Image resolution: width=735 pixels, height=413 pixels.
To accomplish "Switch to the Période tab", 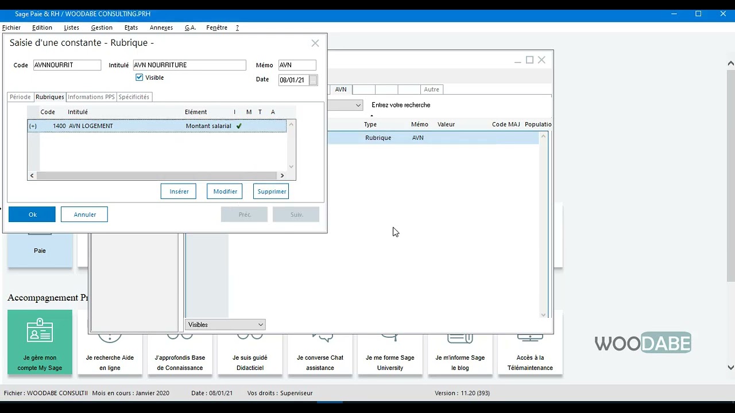I will click(20, 97).
